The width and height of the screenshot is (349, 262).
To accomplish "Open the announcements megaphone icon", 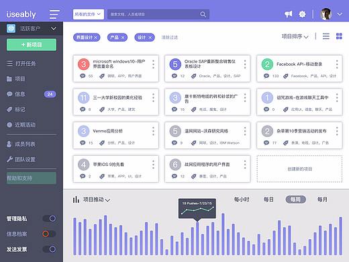I will [x=289, y=14].
